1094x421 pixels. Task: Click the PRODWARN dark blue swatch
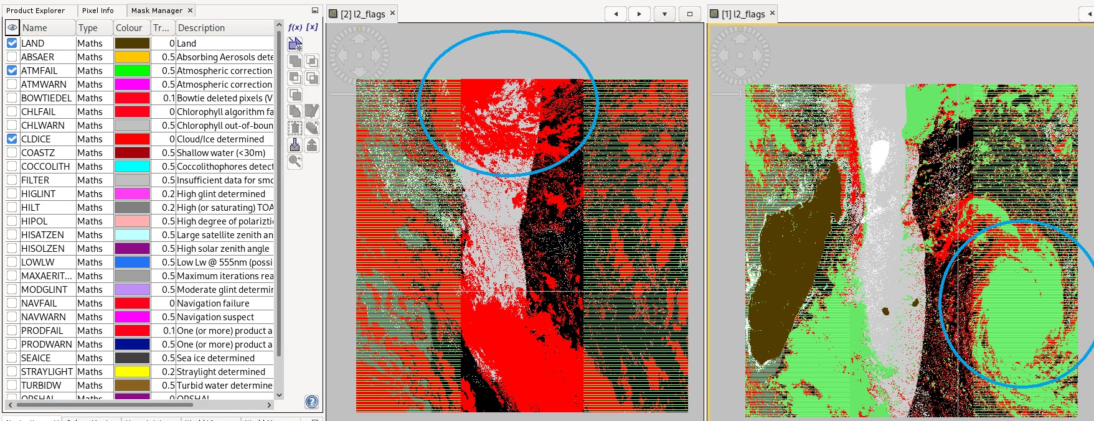(x=132, y=345)
